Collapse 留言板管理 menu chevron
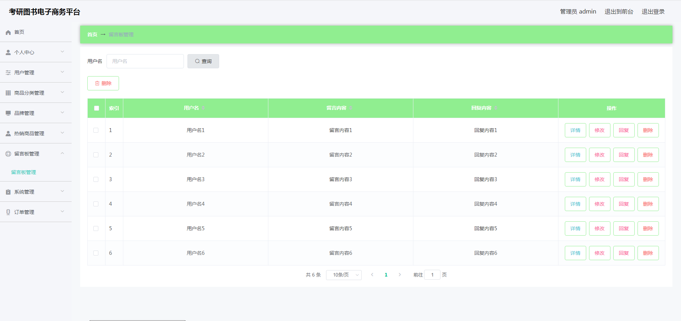Screen dimensions: 681x321 (x=62, y=153)
